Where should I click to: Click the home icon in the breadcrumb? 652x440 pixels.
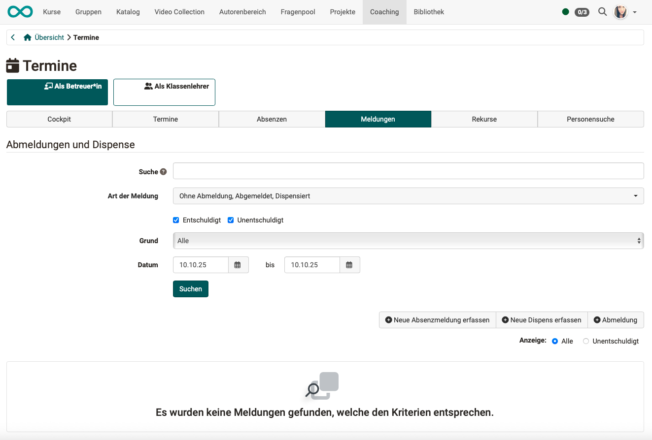pyautogui.click(x=27, y=37)
